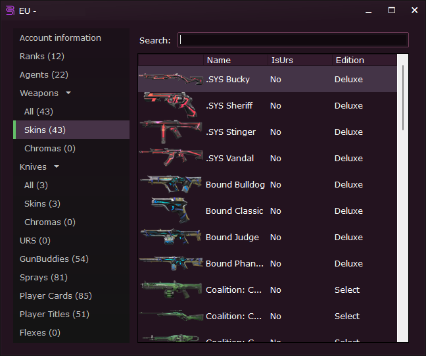The width and height of the screenshot is (426, 356).
Task: Select the .SYS Stinger skin thumbnail
Action: [171, 132]
